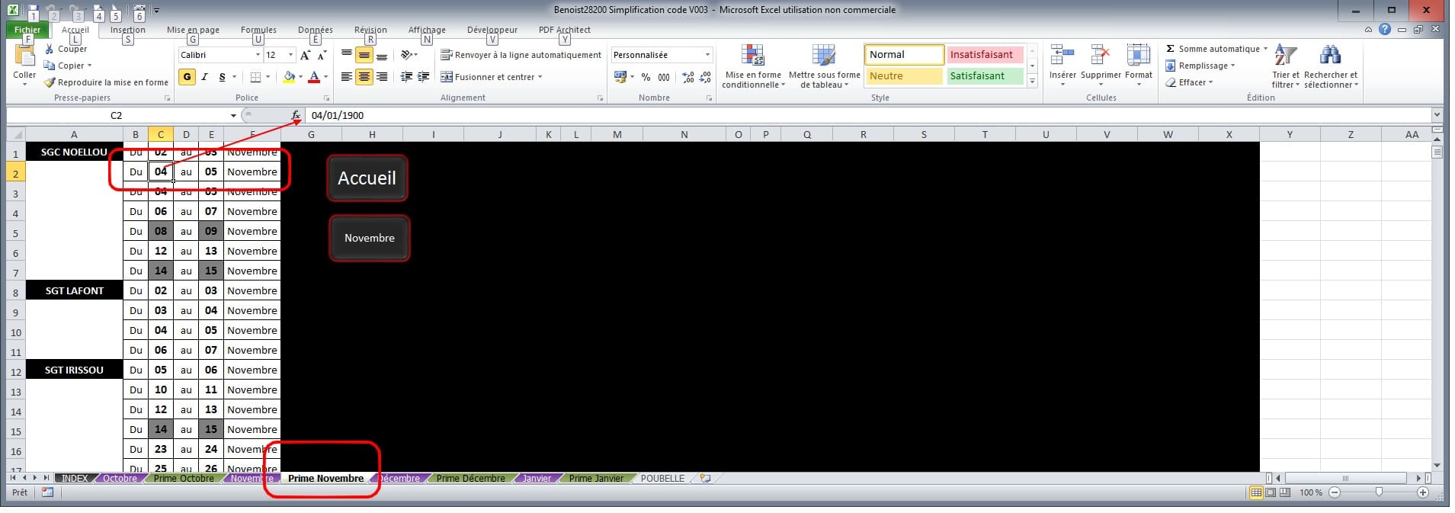Click the increase indent icon
The image size is (1455, 513).
[x=424, y=77]
